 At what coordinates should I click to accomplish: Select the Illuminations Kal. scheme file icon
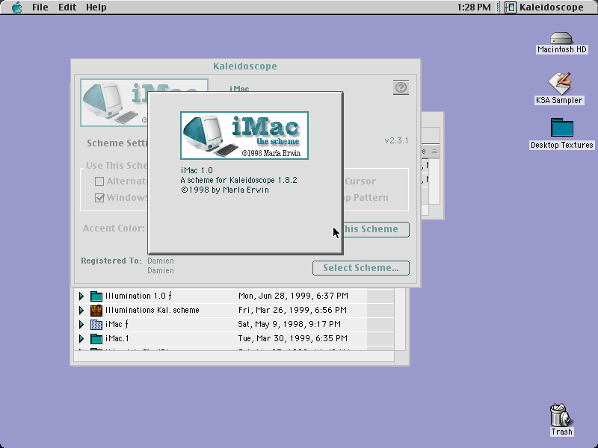point(96,310)
